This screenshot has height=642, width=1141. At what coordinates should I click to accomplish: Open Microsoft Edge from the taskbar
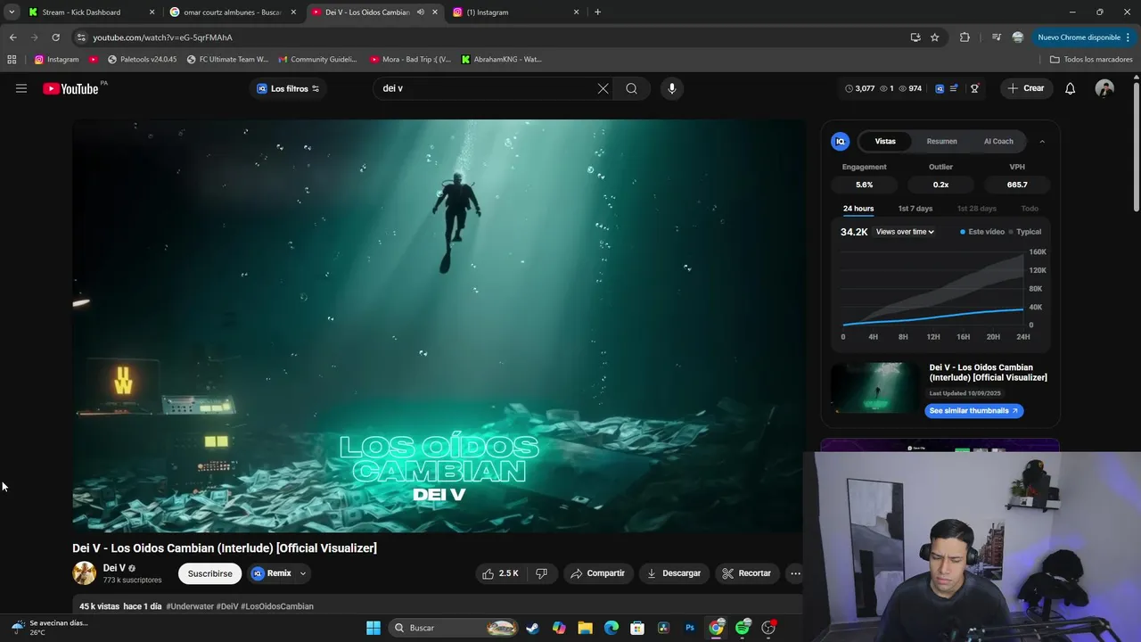point(611,628)
